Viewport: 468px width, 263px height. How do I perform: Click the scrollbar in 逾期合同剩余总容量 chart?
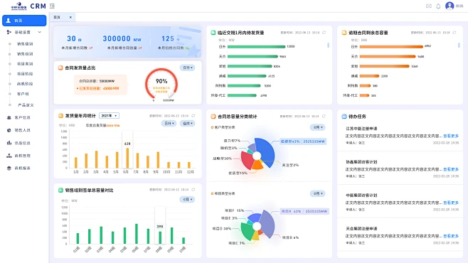(x=459, y=45)
